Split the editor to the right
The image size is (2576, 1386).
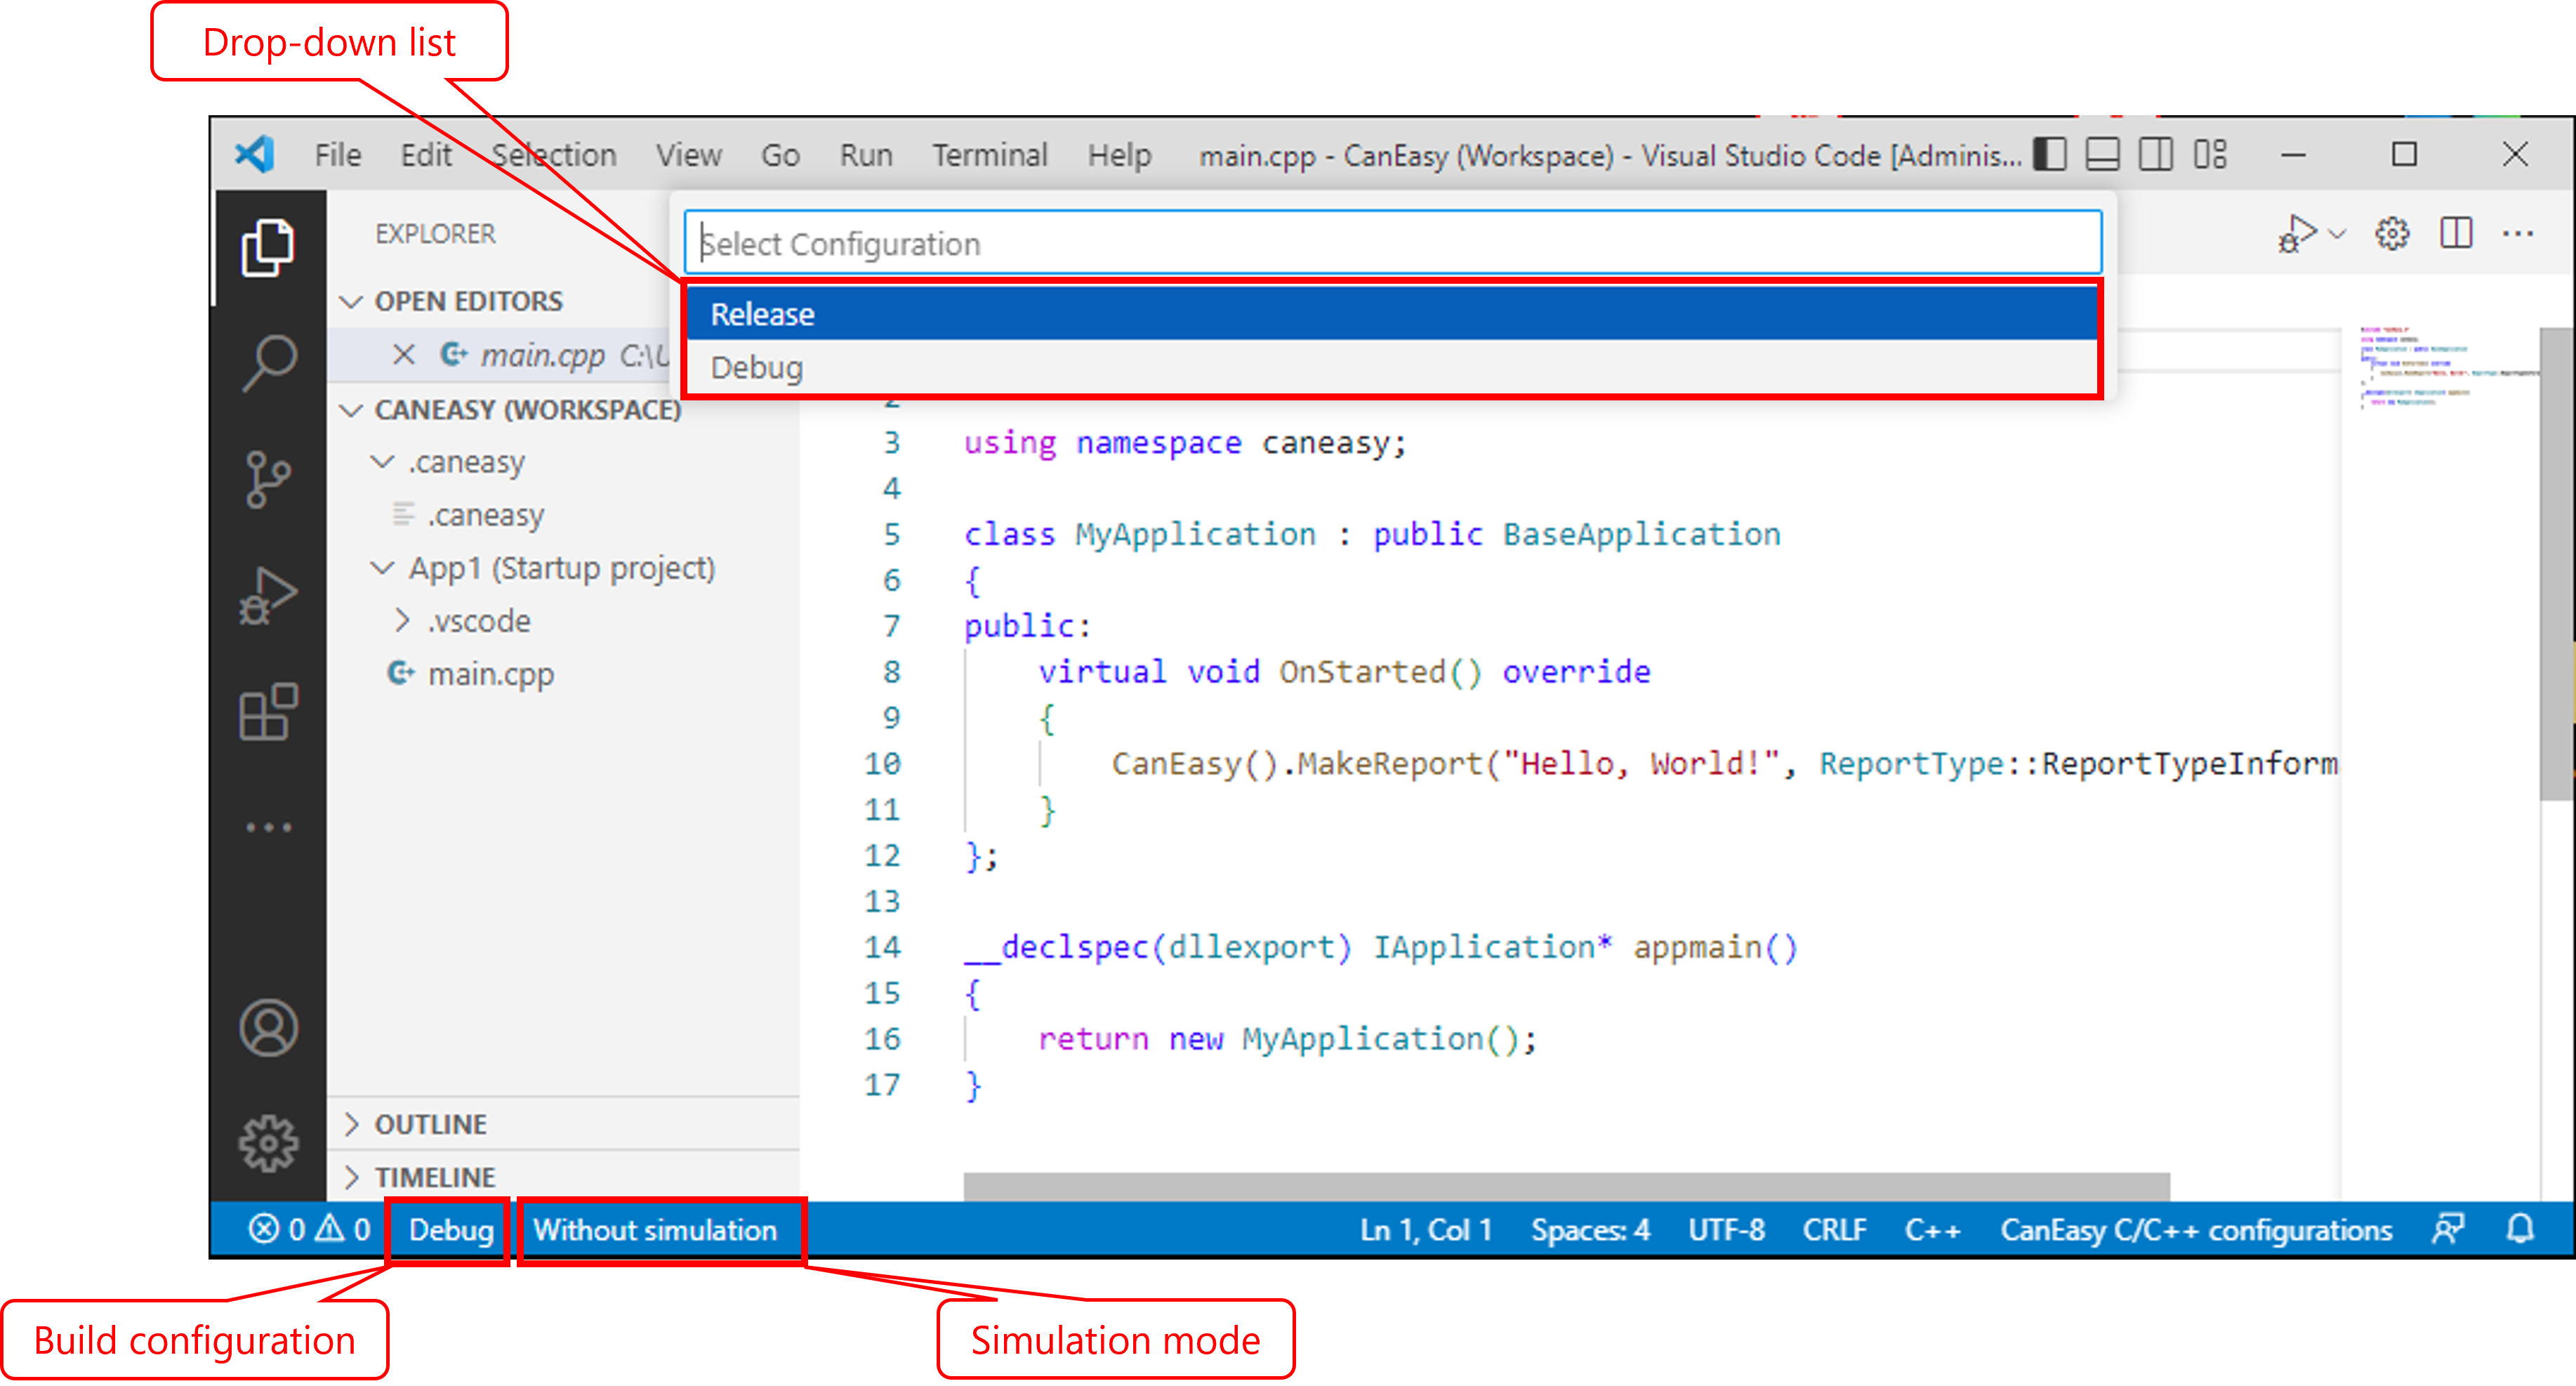(2455, 234)
